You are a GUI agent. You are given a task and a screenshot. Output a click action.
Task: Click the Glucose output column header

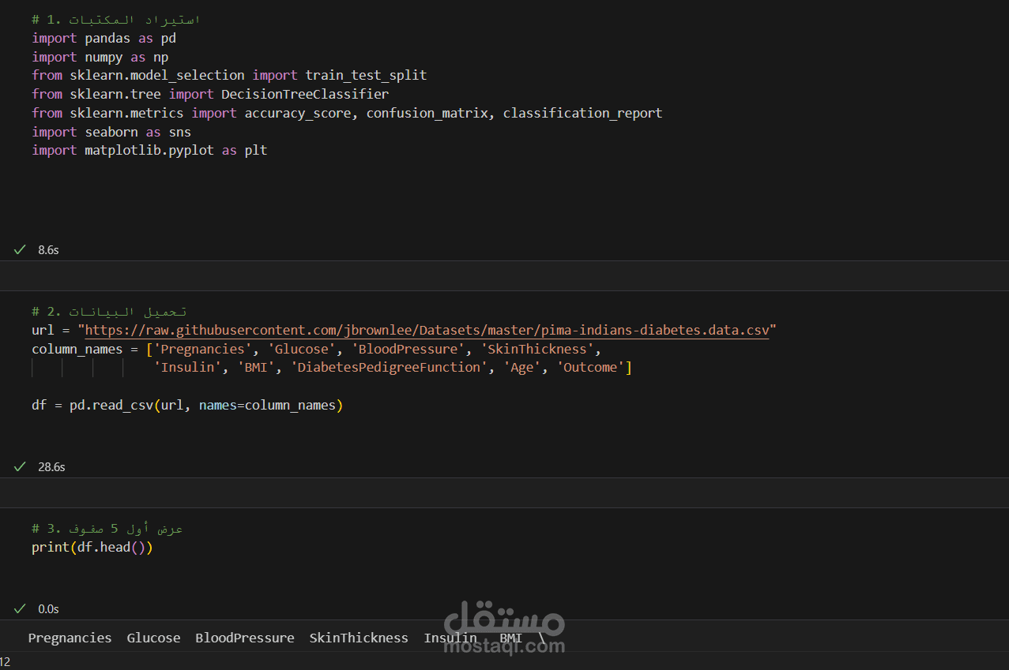pos(153,638)
